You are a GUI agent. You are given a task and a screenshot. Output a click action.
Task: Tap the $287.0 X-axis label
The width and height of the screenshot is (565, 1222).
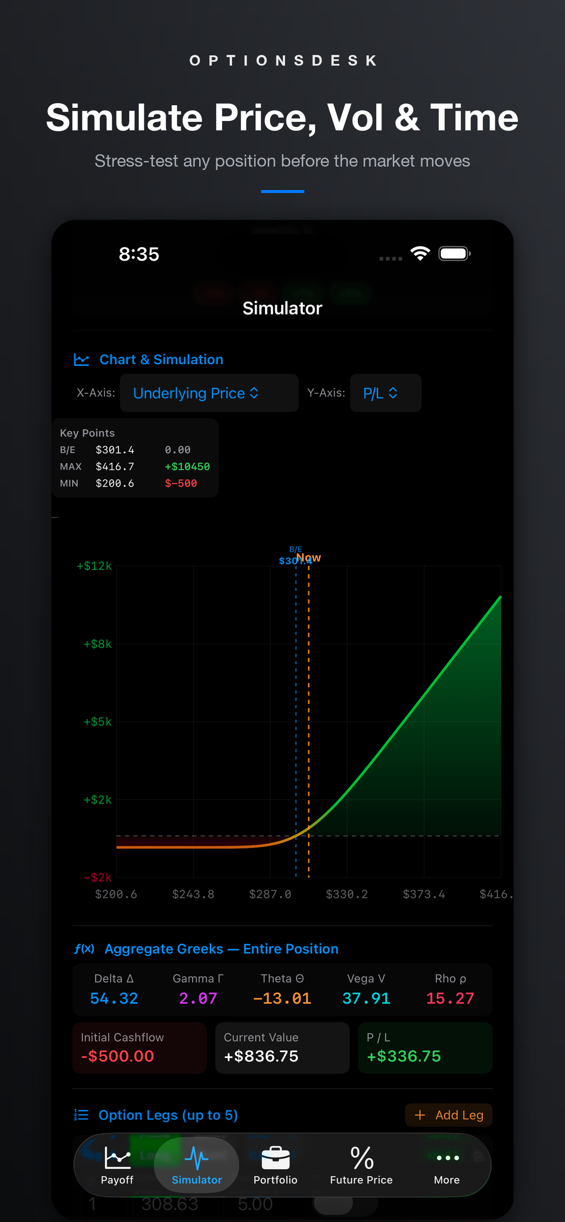(270, 894)
